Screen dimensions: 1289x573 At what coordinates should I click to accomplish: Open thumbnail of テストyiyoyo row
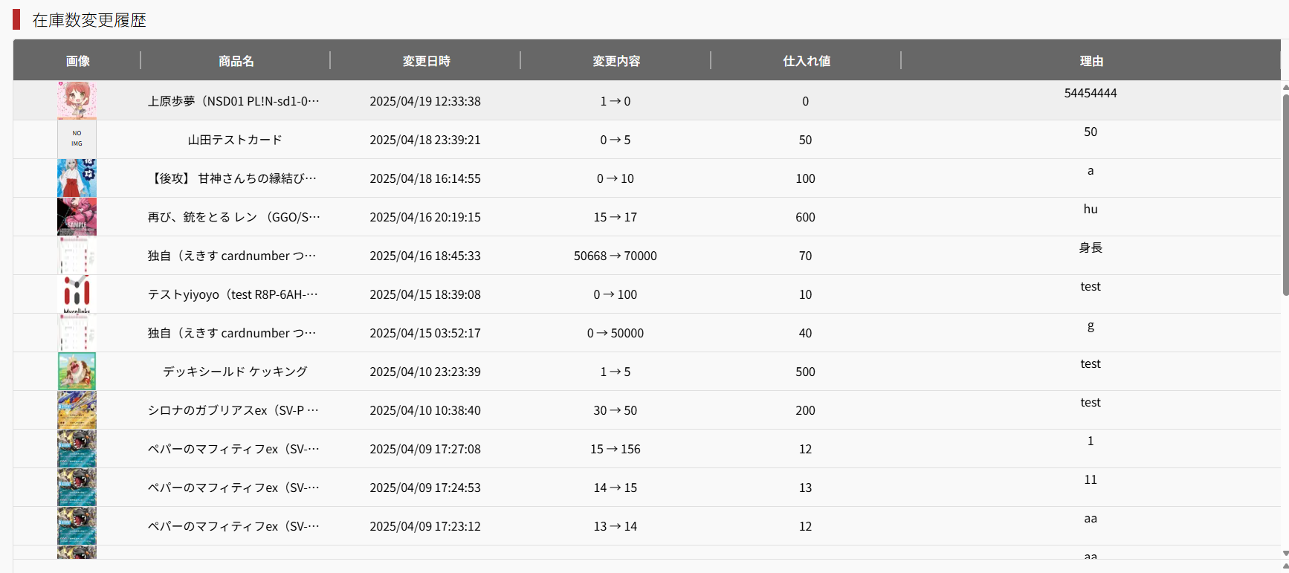point(77,294)
